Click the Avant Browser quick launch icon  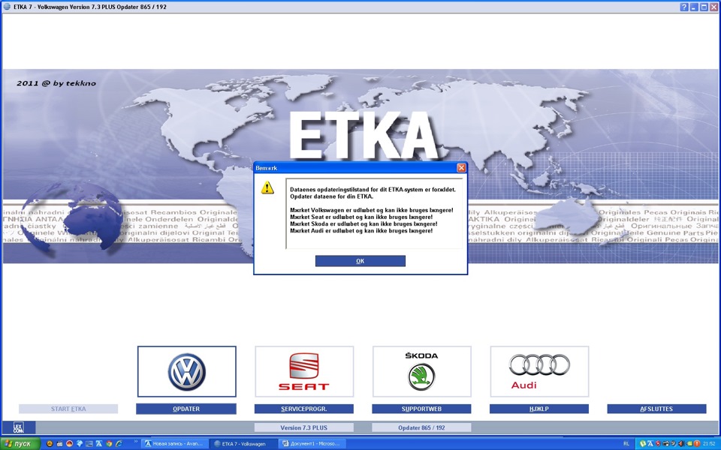98,442
